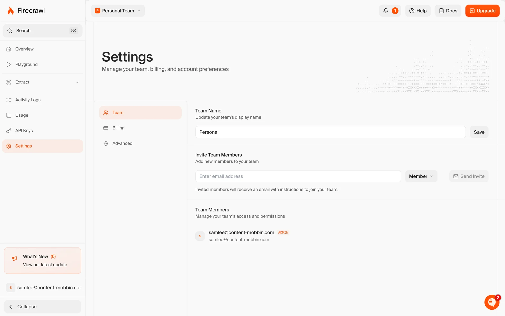This screenshot has width=505, height=316.
Task: Go to the Overview home page
Action: point(24,49)
